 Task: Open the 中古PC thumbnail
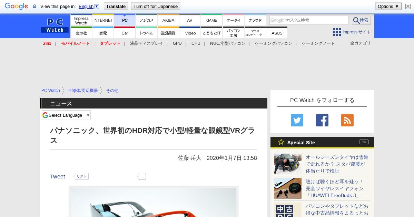click(x=288, y=210)
